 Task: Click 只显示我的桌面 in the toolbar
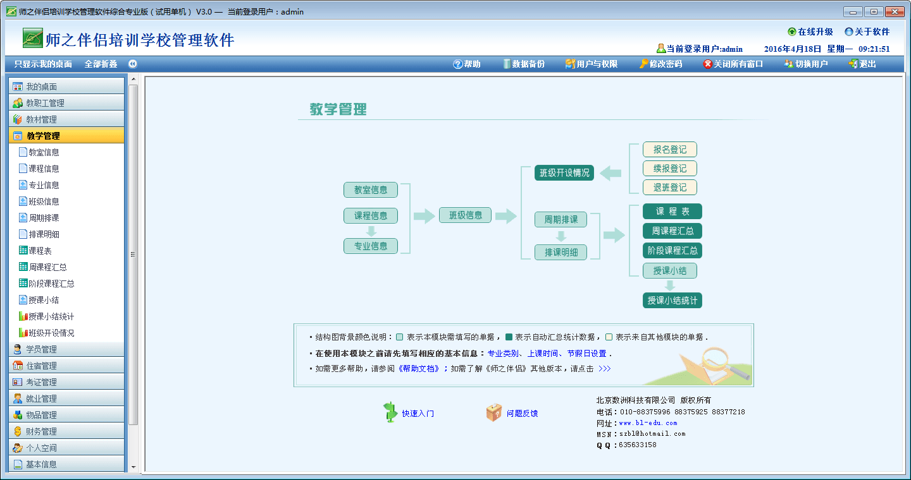click(x=43, y=64)
